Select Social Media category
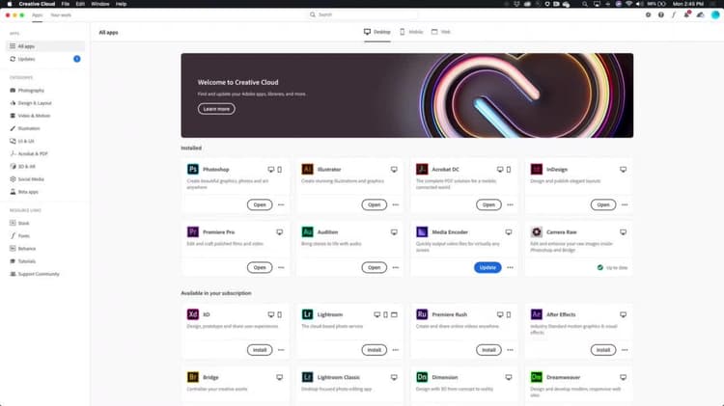 (x=27, y=179)
